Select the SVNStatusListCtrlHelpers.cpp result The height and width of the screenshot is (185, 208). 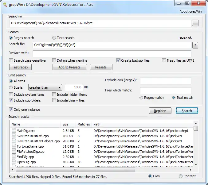(x=102, y=141)
